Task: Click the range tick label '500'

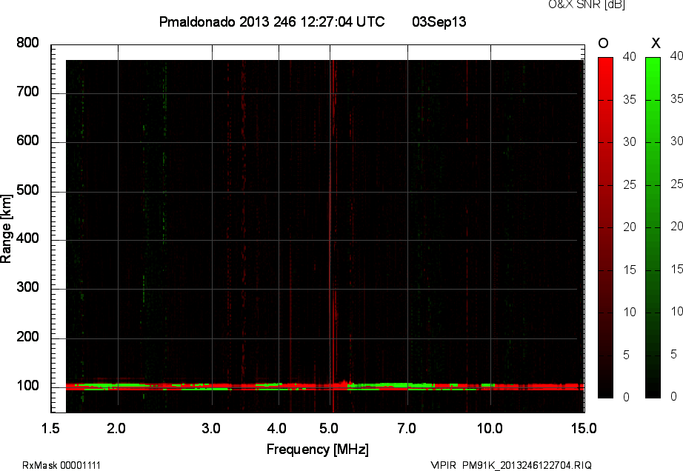Action: 27,190
